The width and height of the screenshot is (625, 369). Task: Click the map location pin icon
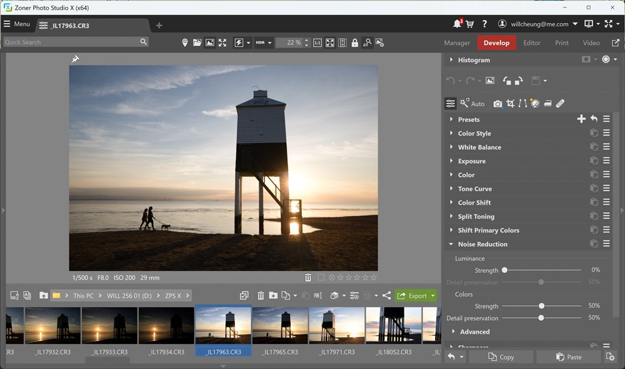click(184, 42)
